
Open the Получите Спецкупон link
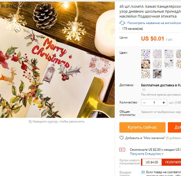coord(147,154)
